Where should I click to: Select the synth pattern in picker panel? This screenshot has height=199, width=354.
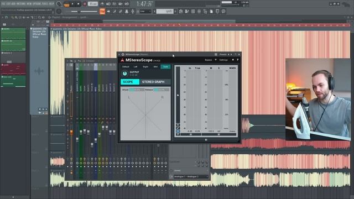[13, 69]
